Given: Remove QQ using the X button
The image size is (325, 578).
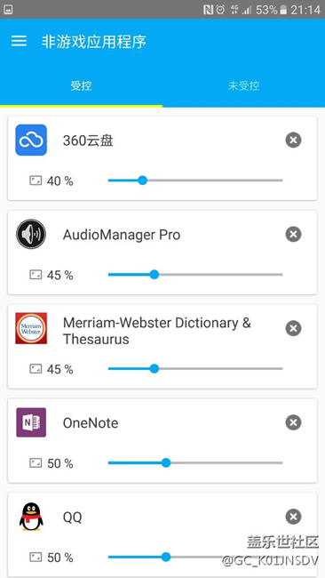Looking at the screenshot, I should pos(293,517).
